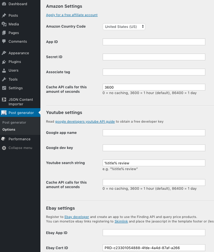This screenshot has width=214, height=252.
Task: Click the Appearance paintbrush icon
Action: 4,53
